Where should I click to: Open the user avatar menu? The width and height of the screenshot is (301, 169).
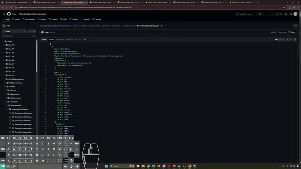(x=295, y=14)
